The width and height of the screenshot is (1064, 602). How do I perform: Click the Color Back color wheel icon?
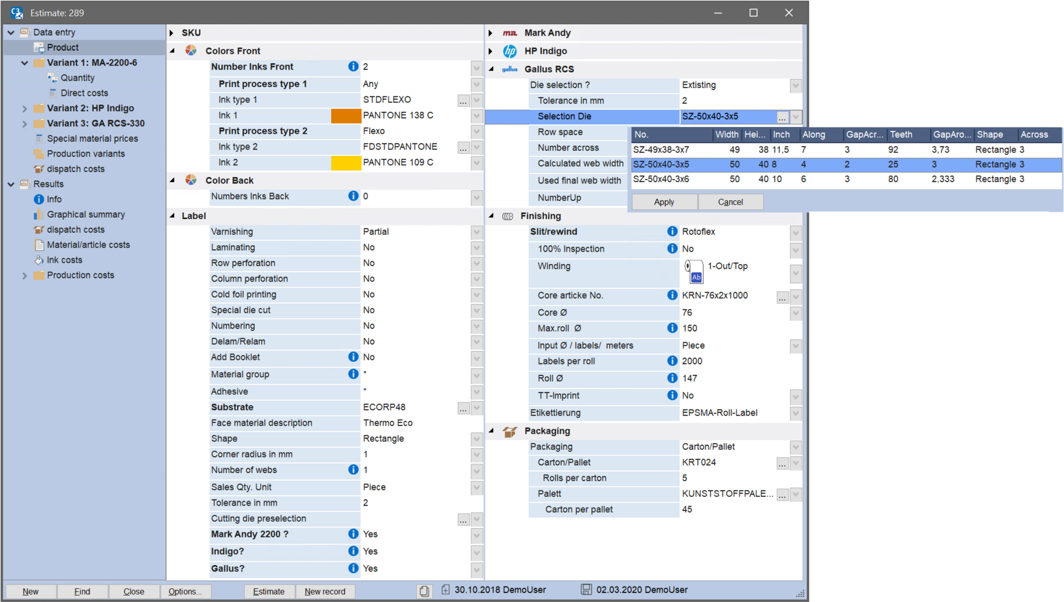191,180
